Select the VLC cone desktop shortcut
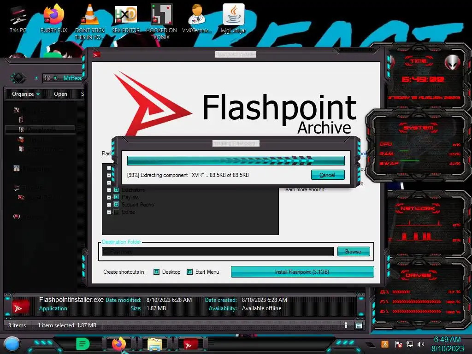This screenshot has width=472, height=354. tap(89, 22)
